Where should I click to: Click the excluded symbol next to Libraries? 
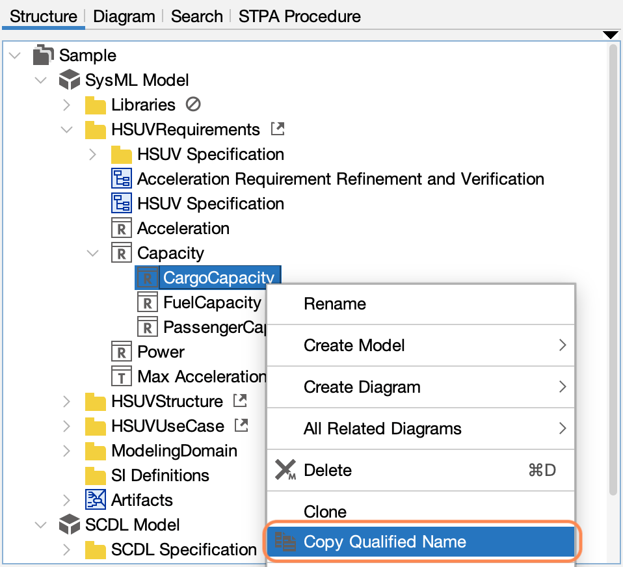click(x=192, y=105)
